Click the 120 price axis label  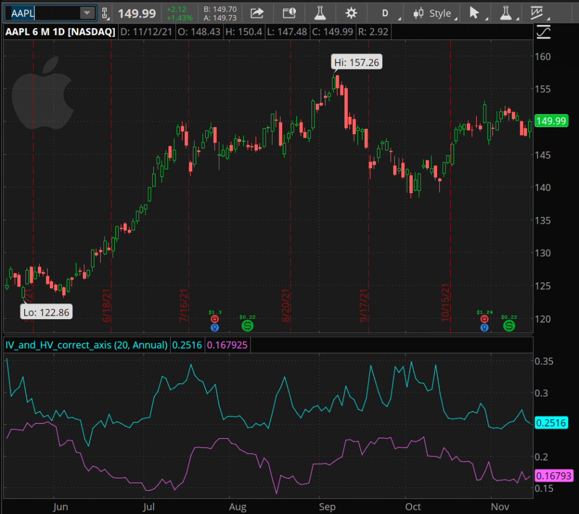pyautogui.click(x=542, y=319)
